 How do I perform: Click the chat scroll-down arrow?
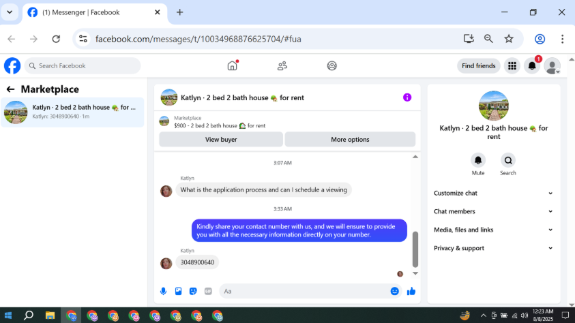click(415, 273)
